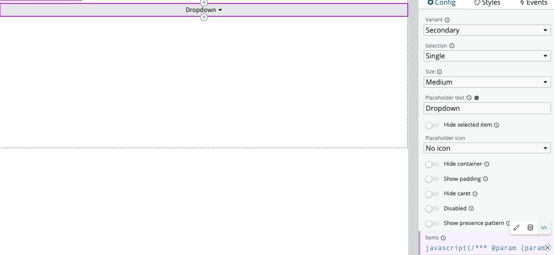
Task: Open the Variant dropdown showing Secondary
Action: click(x=487, y=30)
